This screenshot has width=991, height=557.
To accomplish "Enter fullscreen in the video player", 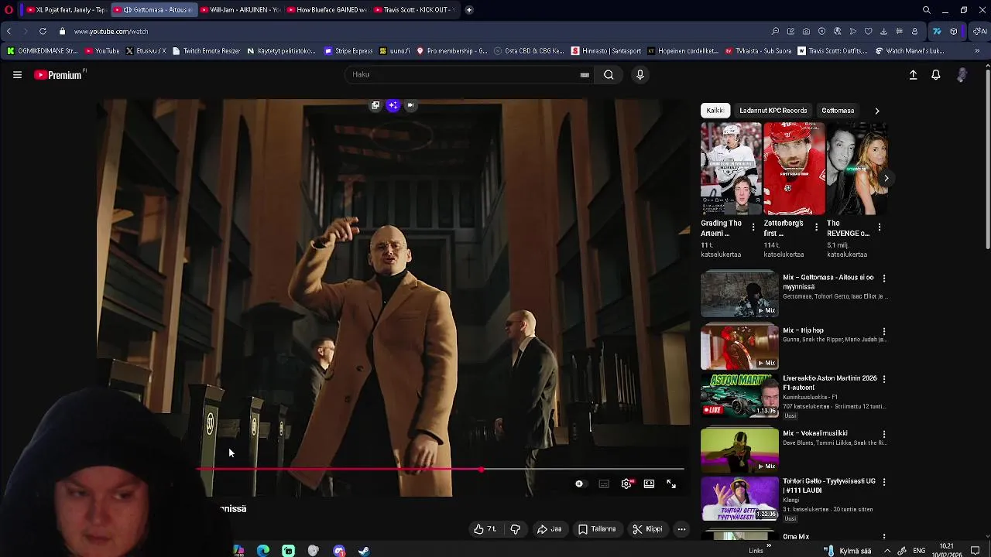I will coord(671,484).
